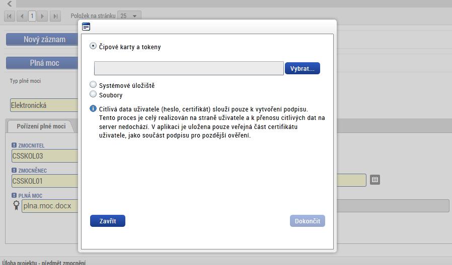The width and height of the screenshot is (452, 265).
Task: Click the Zmocněnec field CSSKOL01
Action: click(45, 181)
